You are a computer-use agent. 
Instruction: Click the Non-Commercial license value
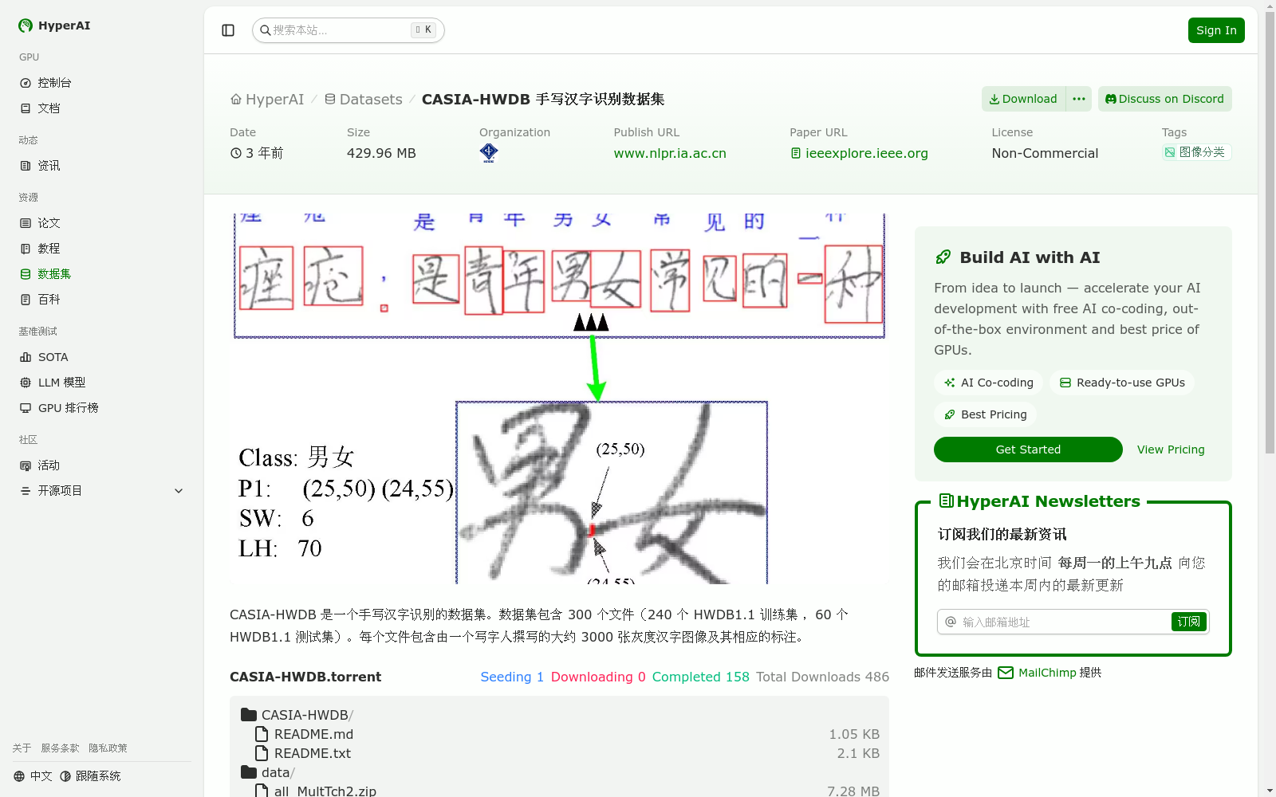pyautogui.click(x=1045, y=153)
